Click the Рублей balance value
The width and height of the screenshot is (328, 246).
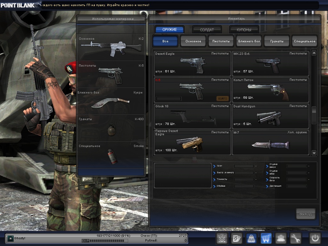(x=185, y=241)
